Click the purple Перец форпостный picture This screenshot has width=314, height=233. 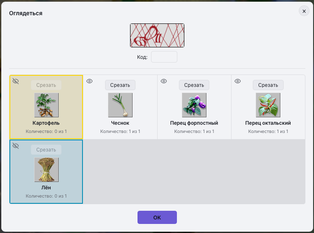coord(194,105)
